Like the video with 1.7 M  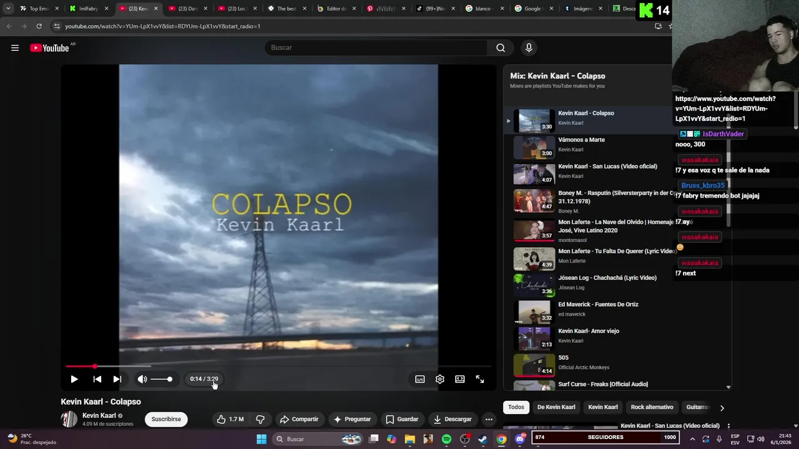tap(230, 419)
